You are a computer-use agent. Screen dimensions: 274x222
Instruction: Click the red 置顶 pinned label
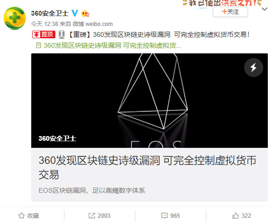click(x=44, y=34)
